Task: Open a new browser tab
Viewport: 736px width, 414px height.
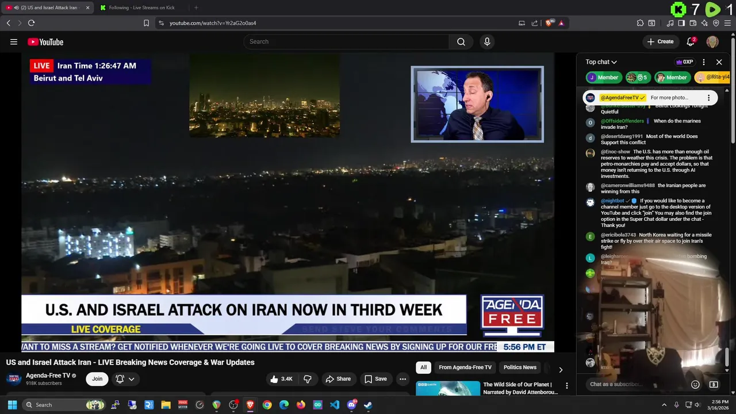Action: (196, 7)
